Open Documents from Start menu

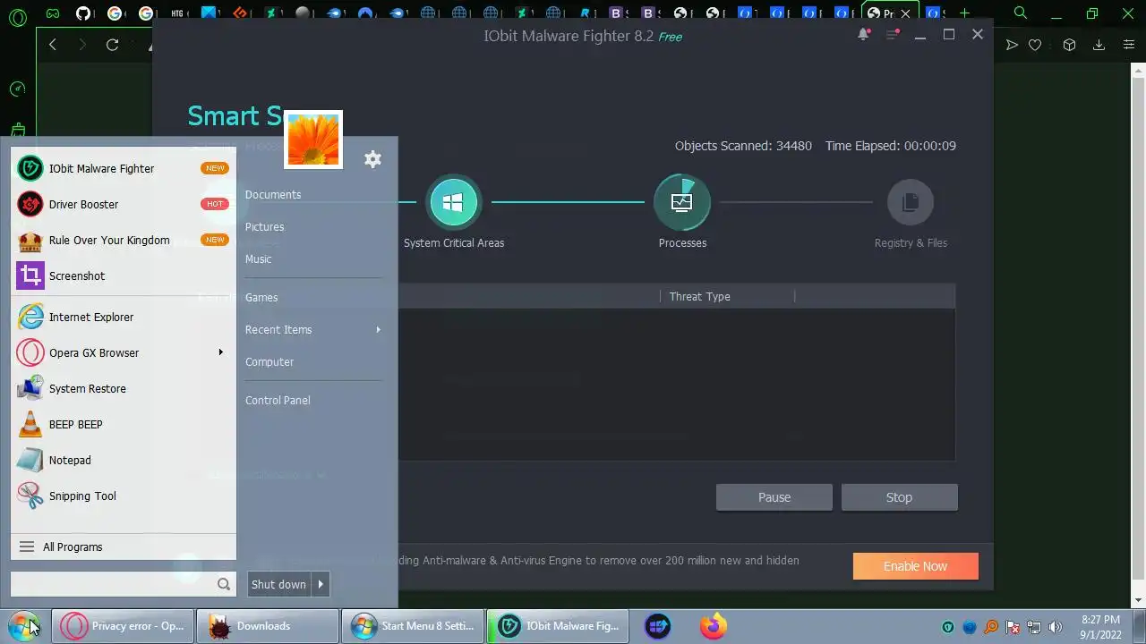click(273, 194)
